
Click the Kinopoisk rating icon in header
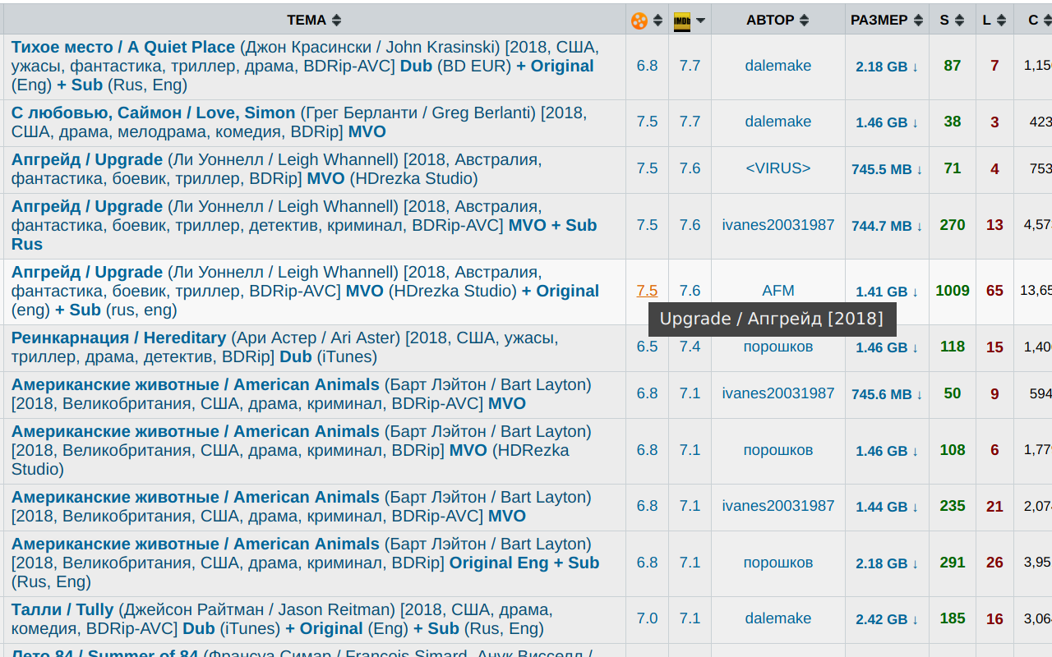point(639,21)
